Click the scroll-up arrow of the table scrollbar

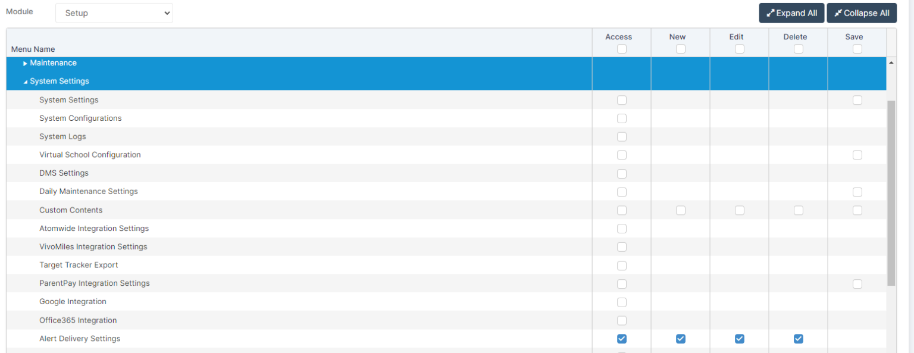tap(891, 62)
